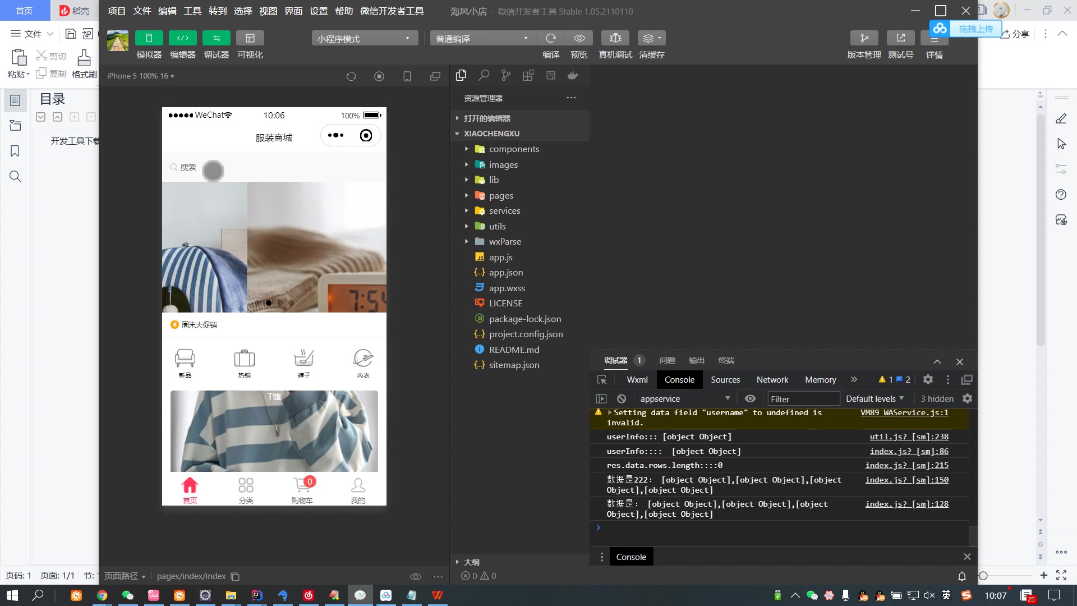Viewport: 1077px width, 606px height.
Task: Click the Docker icon in the resource manager bar
Action: pos(573,75)
